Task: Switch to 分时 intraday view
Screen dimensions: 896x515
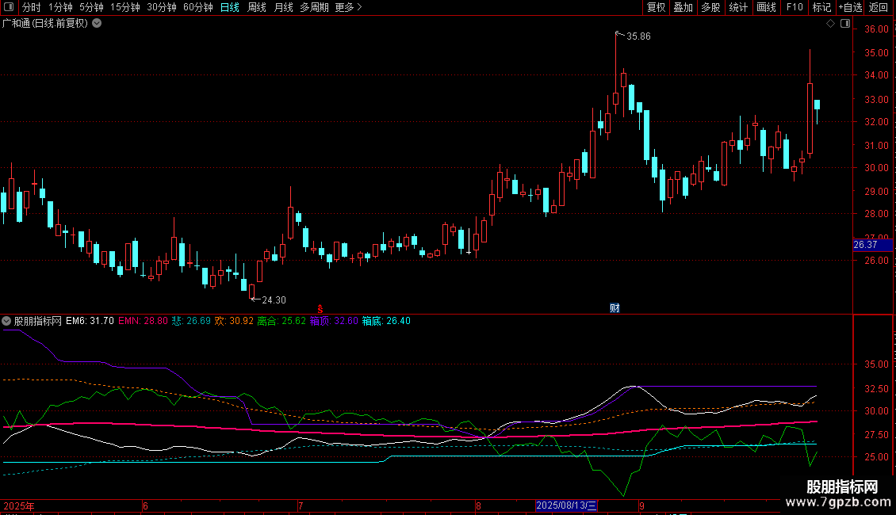Action: [x=32, y=7]
